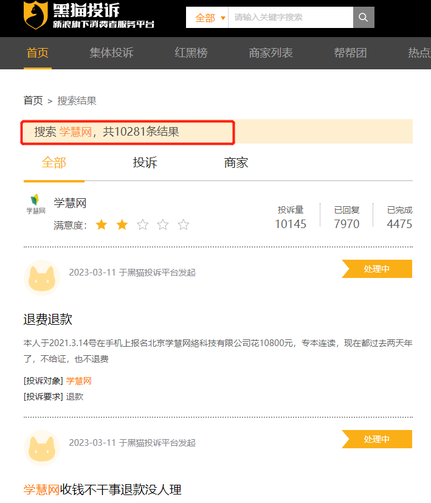
Task: Open complaint 学慧网收钱不干事退款没人理
Action: click(x=103, y=490)
